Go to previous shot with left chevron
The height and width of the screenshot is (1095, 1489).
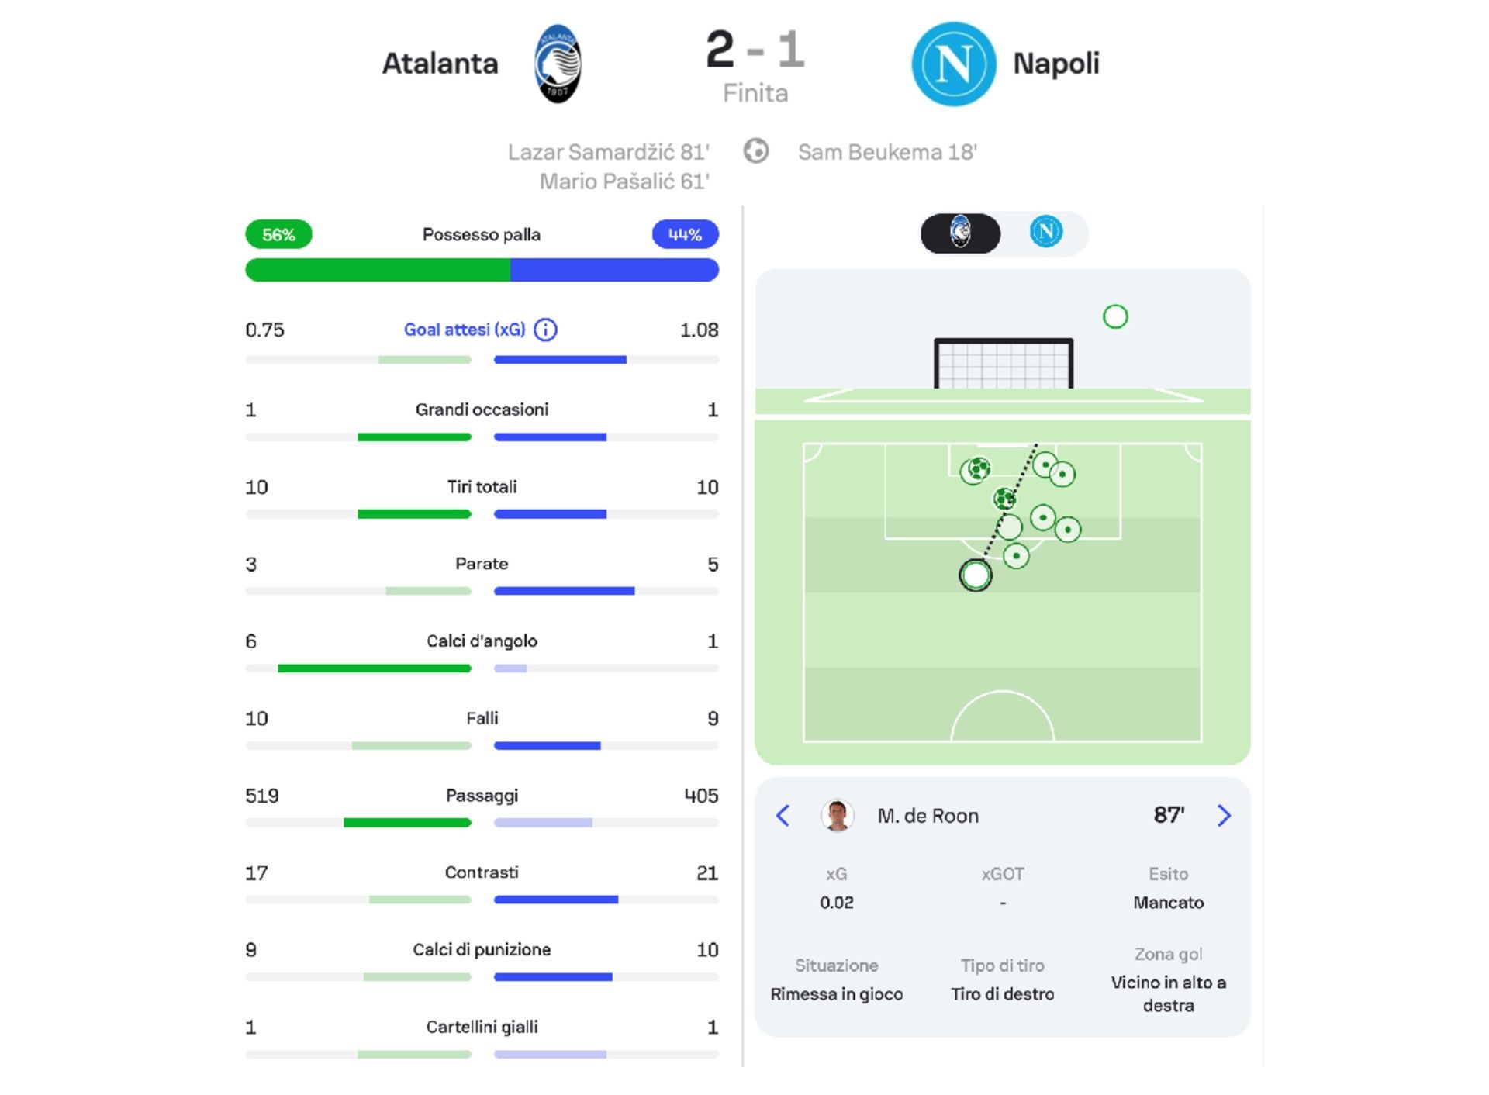pyautogui.click(x=783, y=815)
